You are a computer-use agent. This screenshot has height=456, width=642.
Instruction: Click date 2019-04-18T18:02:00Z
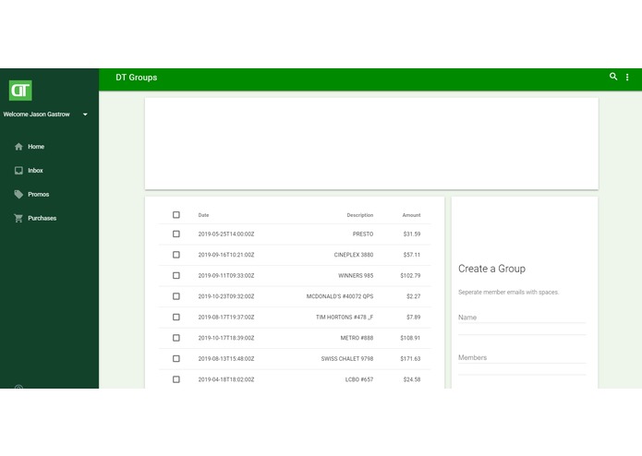226,379
